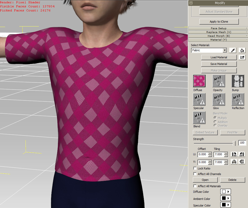Screen dimensions: 248x208
Task: Click the Specular Color black swatch
Action: tap(224, 205)
